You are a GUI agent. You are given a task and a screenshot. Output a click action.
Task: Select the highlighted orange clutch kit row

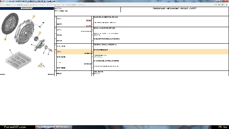click(x=141, y=51)
